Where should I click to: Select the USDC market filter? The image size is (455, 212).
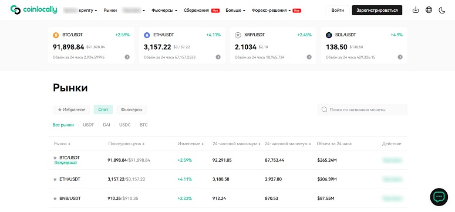coord(125,125)
